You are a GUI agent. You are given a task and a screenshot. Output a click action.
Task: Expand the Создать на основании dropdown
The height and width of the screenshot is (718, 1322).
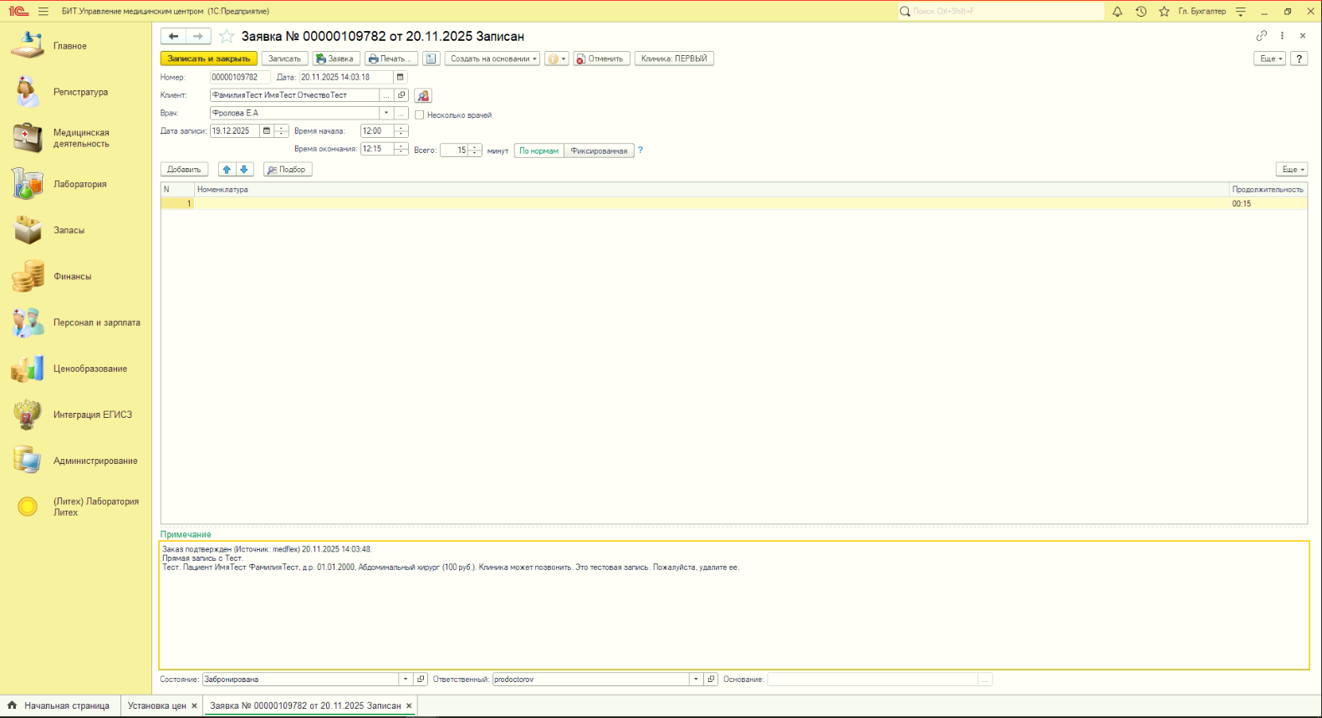click(493, 59)
